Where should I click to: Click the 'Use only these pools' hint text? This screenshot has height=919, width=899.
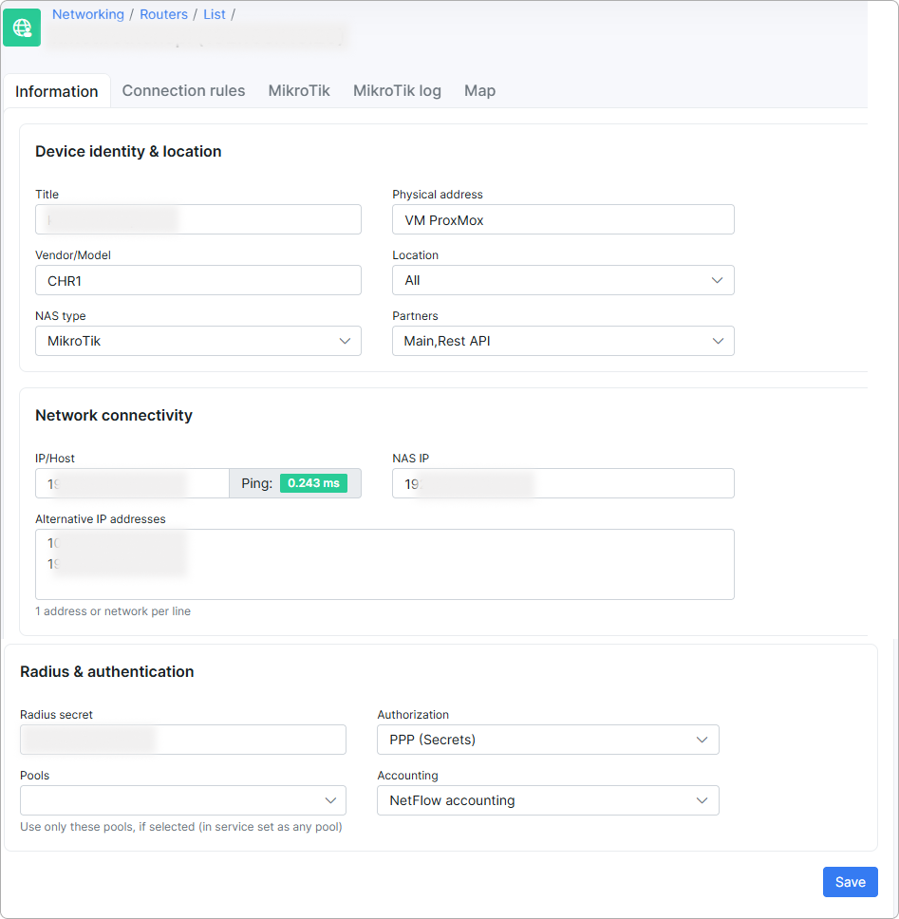[181, 827]
